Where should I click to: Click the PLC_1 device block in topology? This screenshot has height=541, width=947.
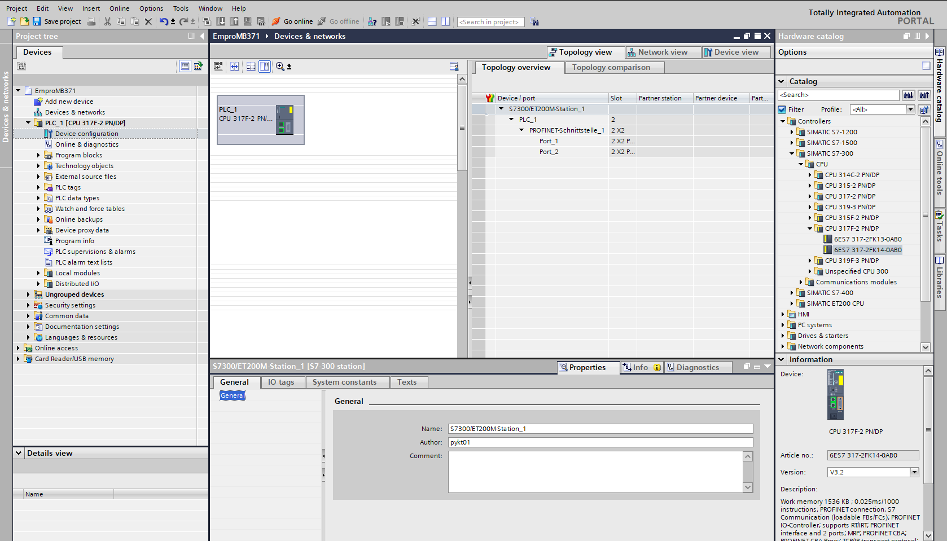pyautogui.click(x=261, y=120)
